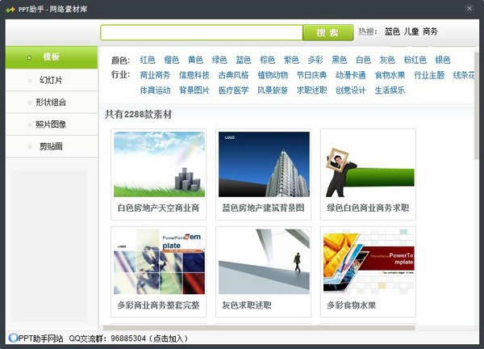Viewport: 484px width, 349px height.
Task: Filter by color 紫色
Action: [x=291, y=60]
